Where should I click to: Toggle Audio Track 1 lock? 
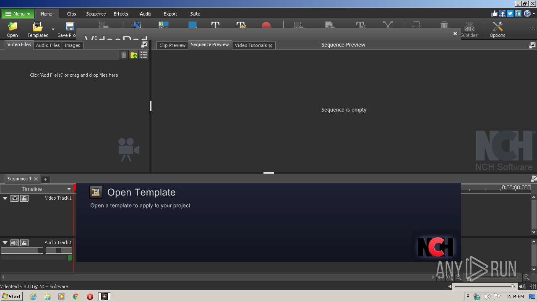tap(24, 242)
